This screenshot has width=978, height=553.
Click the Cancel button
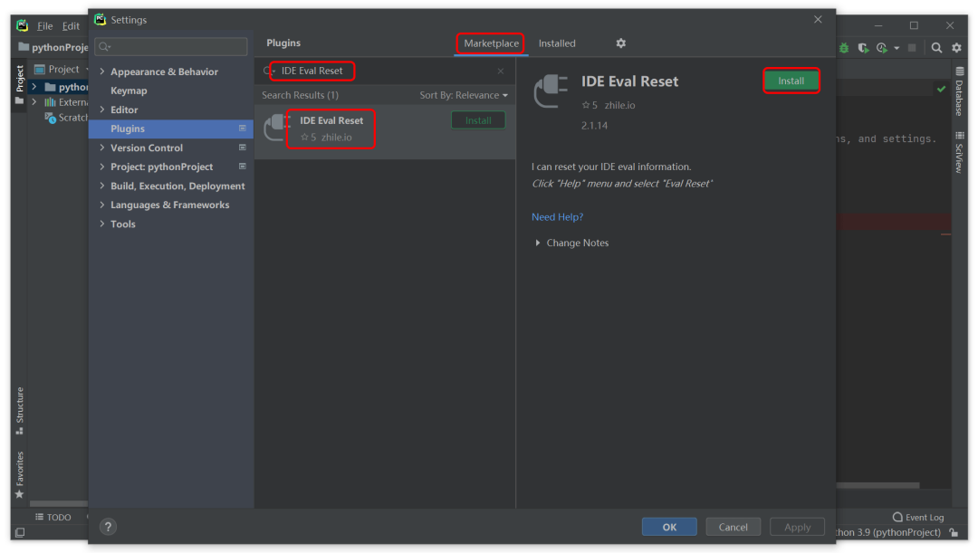pos(733,527)
